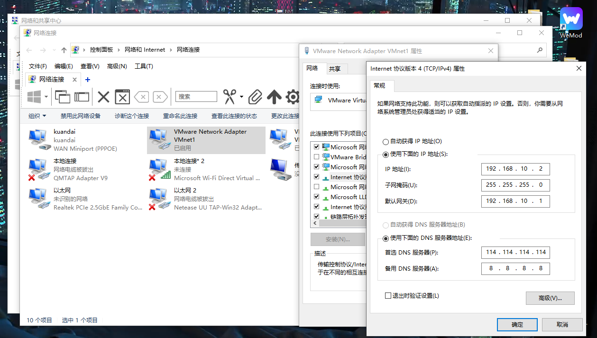597x338 pixels.
Task: Tick the 退出时验证设置 checkbox
Action: pos(388,296)
